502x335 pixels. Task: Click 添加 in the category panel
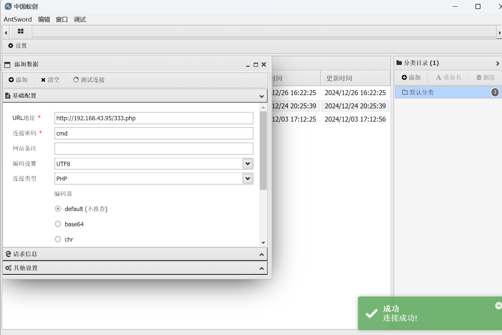pyautogui.click(x=411, y=78)
